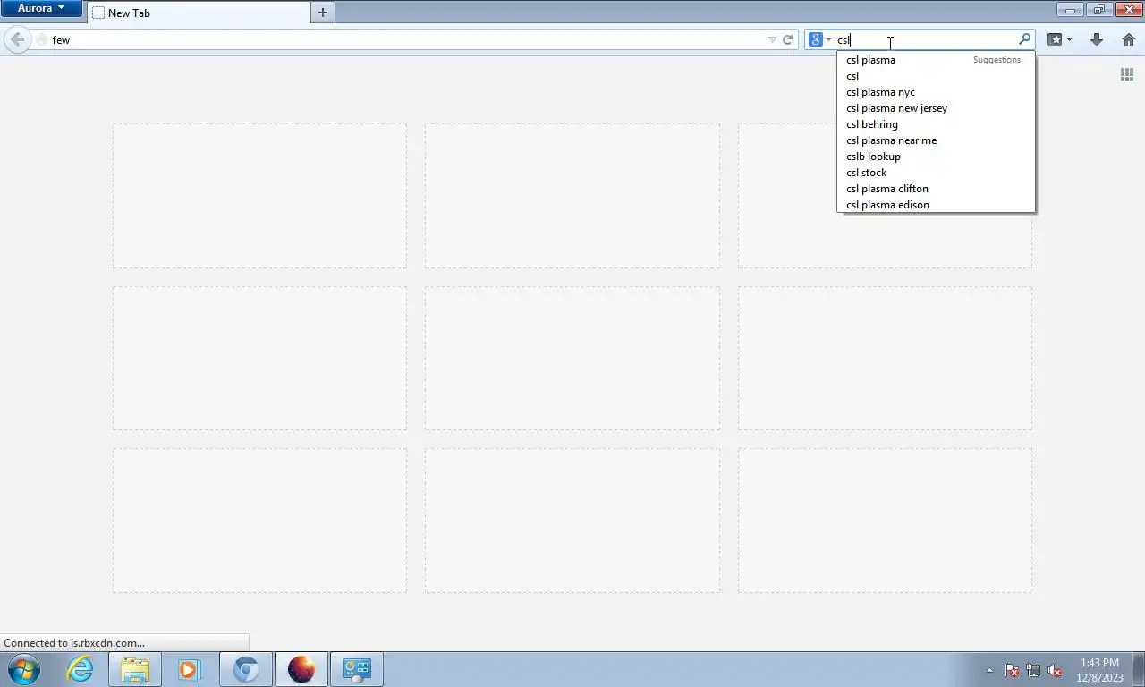Choose suggestion cslb lookup
1145x687 pixels.
click(936, 157)
